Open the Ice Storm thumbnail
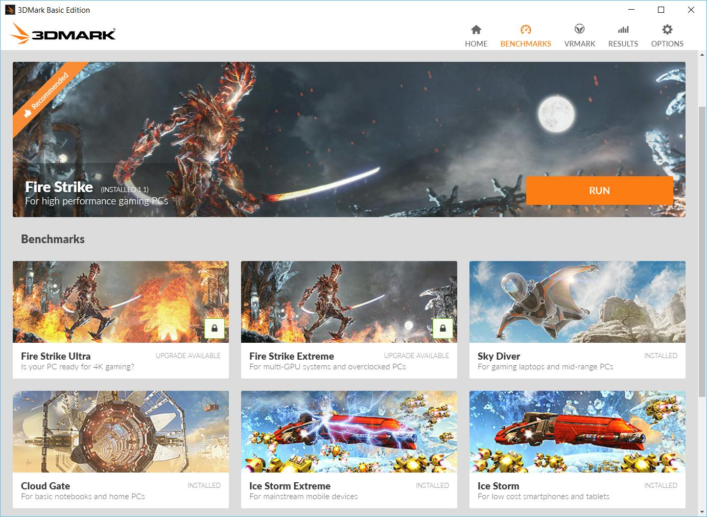707x517 pixels. click(577, 432)
